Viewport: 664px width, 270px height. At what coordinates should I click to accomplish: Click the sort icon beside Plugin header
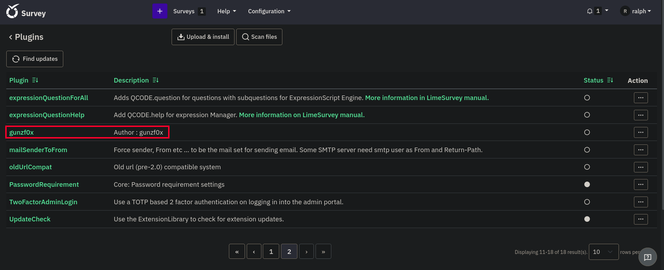[x=35, y=80]
